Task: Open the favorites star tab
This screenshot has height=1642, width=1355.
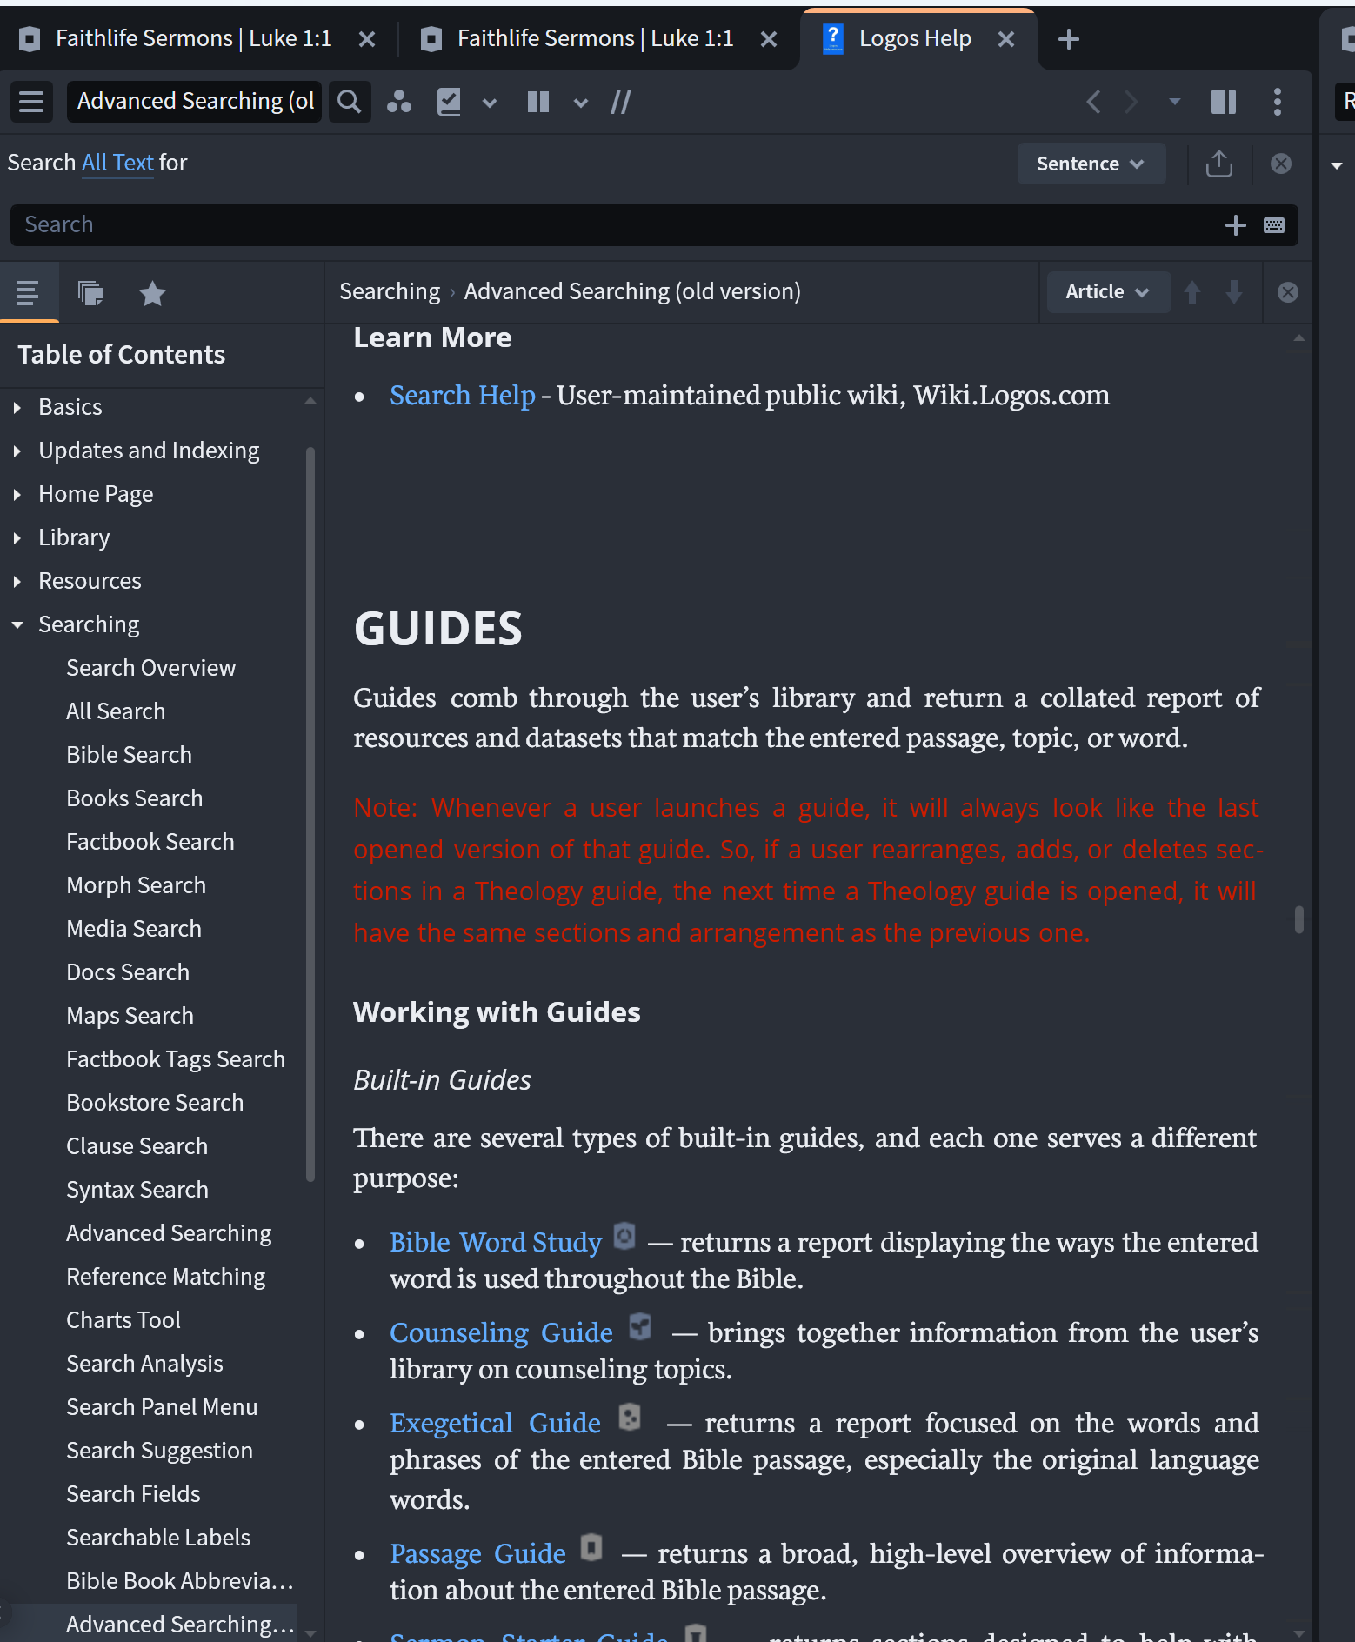Action: (x=152, y=293)
